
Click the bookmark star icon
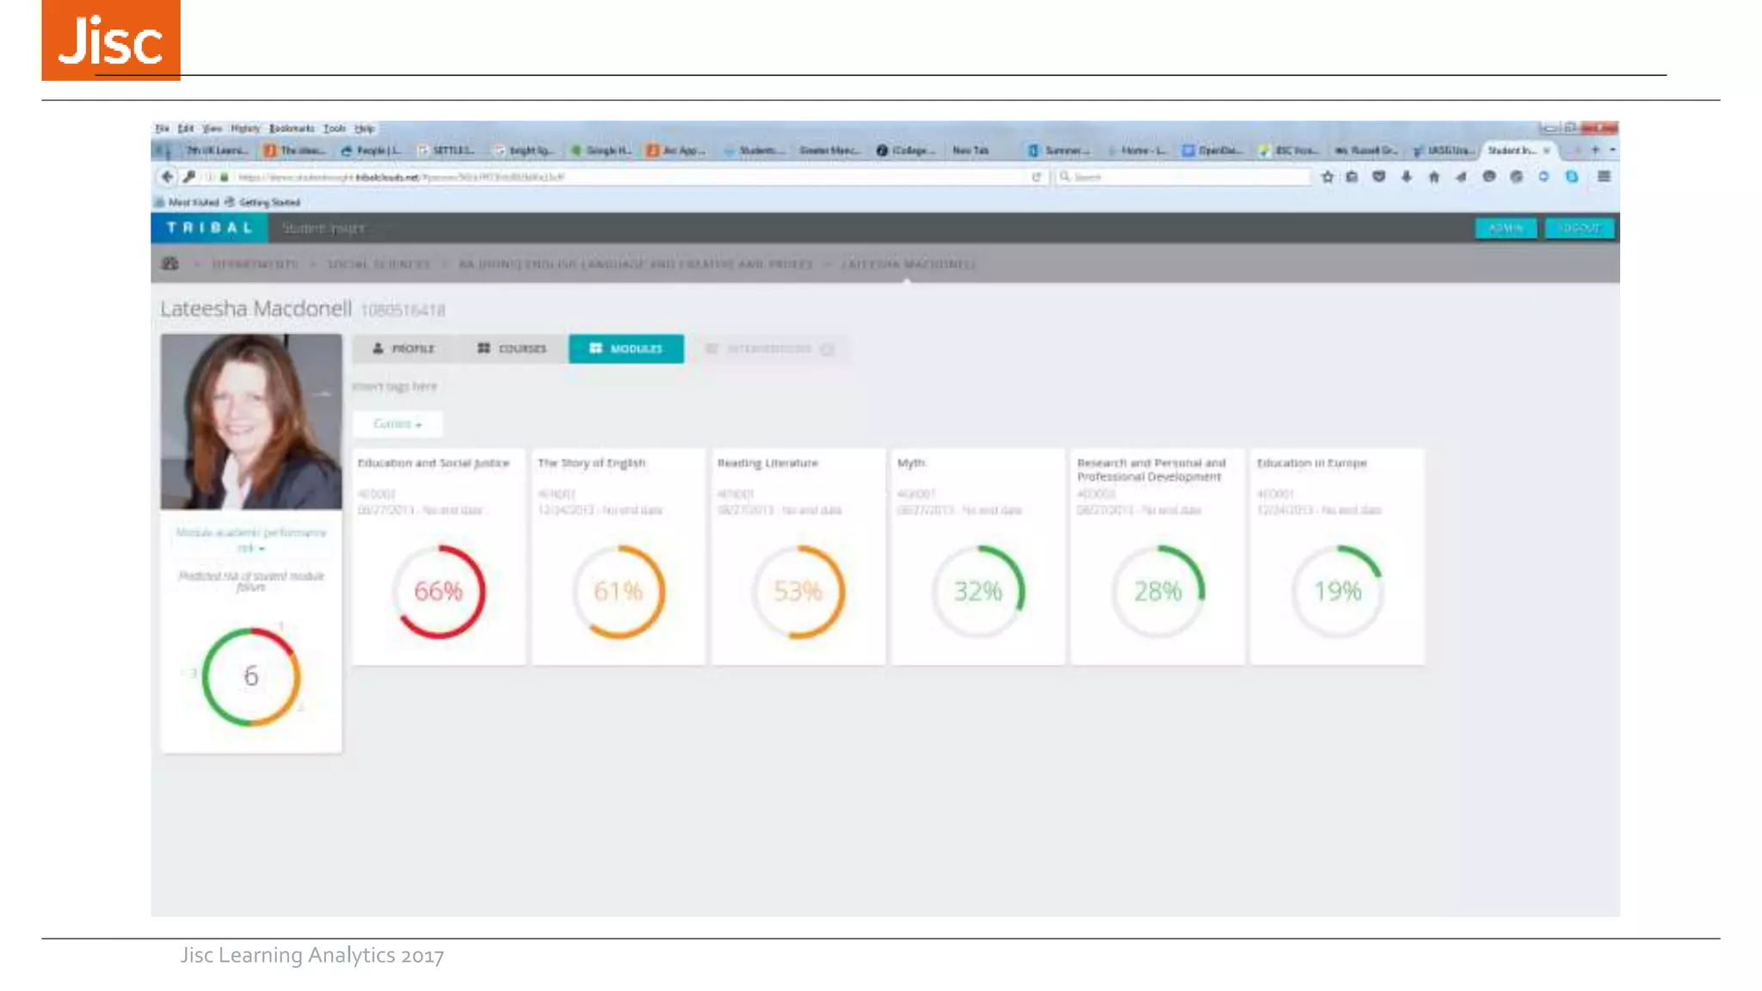tap(1327, 176)
